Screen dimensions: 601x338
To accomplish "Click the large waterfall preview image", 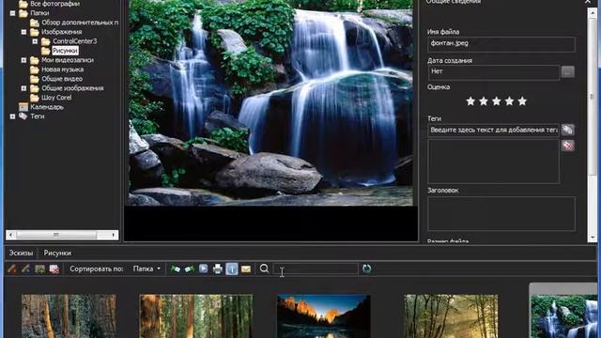I will coord(271,102).
